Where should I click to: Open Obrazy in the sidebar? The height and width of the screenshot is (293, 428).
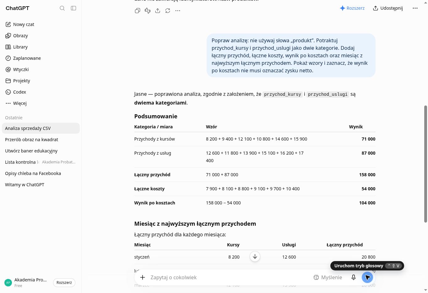(41, 36)
